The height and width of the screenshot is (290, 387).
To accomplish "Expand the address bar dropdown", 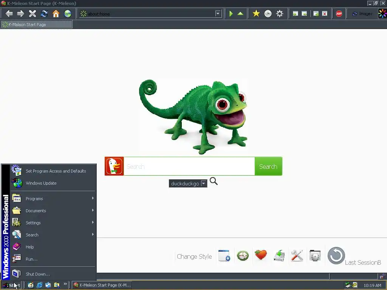I will (x=218, y=14).
